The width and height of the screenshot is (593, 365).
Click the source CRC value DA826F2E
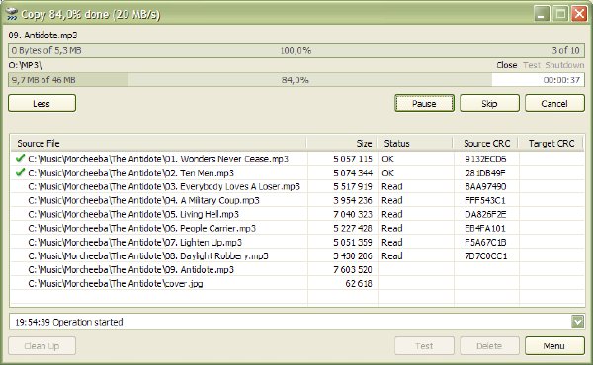(485, 214)
